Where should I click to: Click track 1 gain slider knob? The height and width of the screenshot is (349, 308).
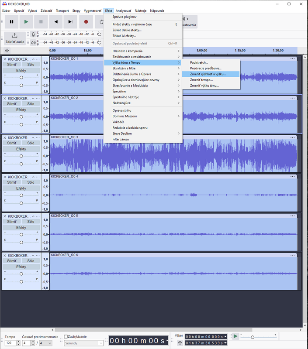pos(21,78)
